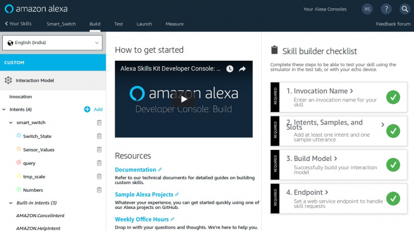Click the Interaction Model gear icon

pos(8,80)
